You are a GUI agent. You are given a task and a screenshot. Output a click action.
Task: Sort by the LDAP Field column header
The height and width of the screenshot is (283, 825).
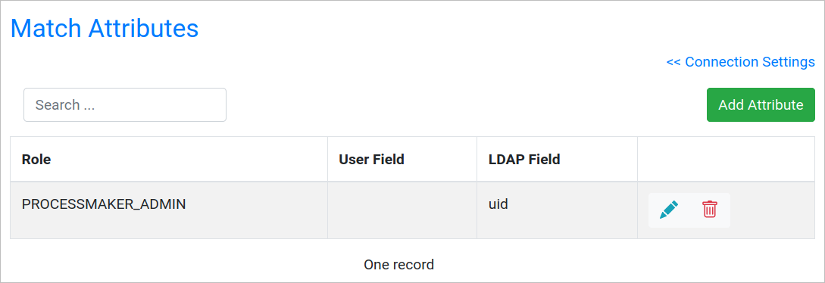coord(524,159)
